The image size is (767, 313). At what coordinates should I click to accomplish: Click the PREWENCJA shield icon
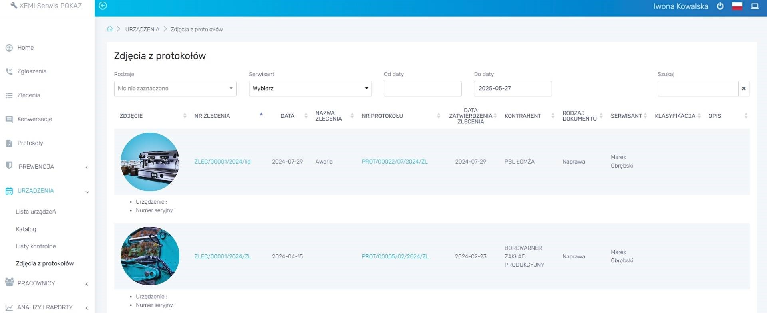tap(9, 166)
